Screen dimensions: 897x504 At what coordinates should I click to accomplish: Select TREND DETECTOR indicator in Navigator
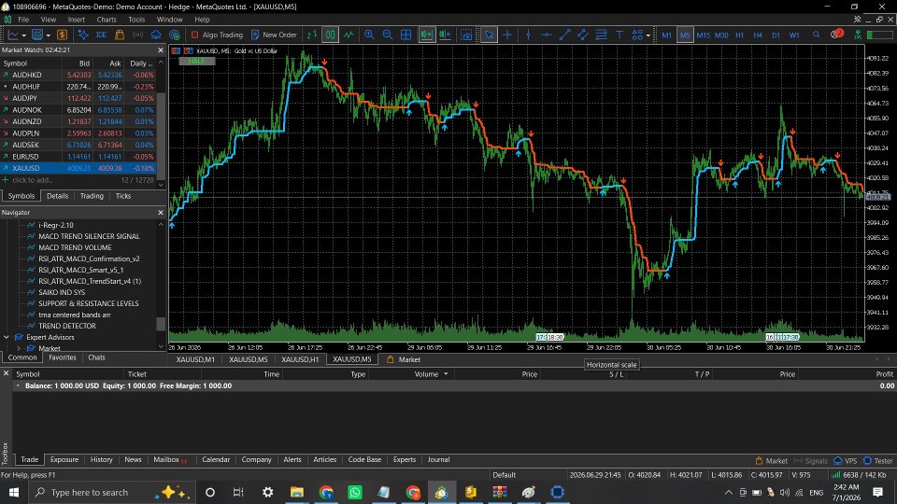(67, 326)
